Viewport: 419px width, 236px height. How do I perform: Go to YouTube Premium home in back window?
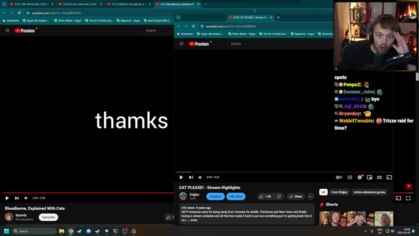point(25,31)
